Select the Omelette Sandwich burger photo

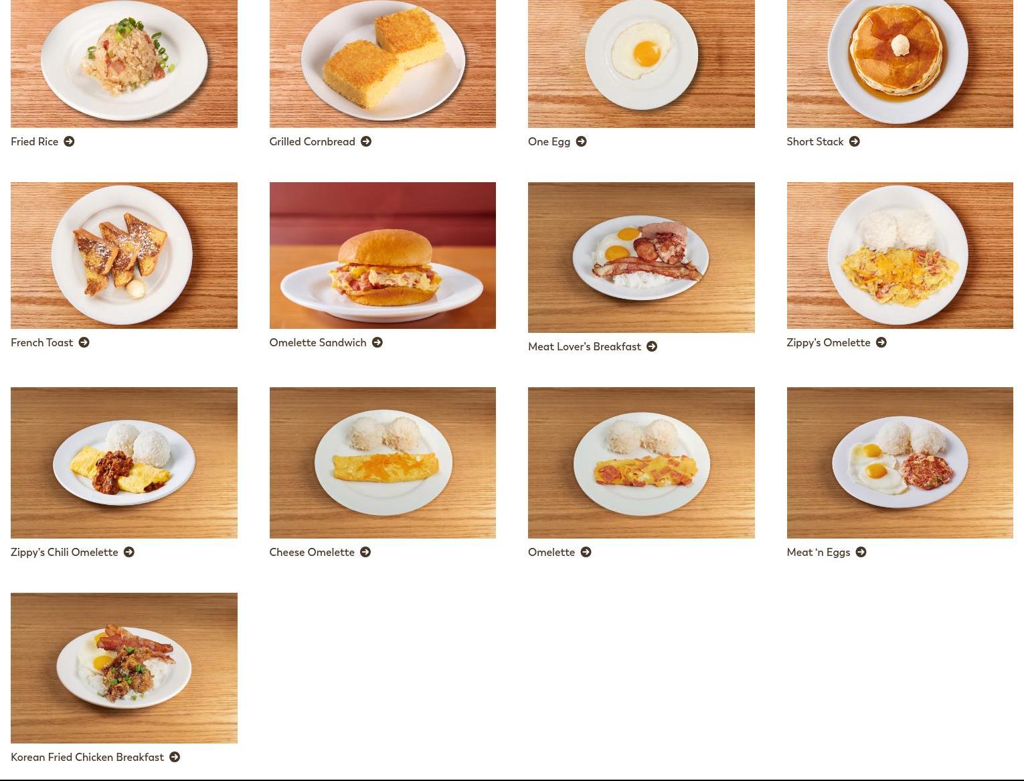(x=383, y=255)
